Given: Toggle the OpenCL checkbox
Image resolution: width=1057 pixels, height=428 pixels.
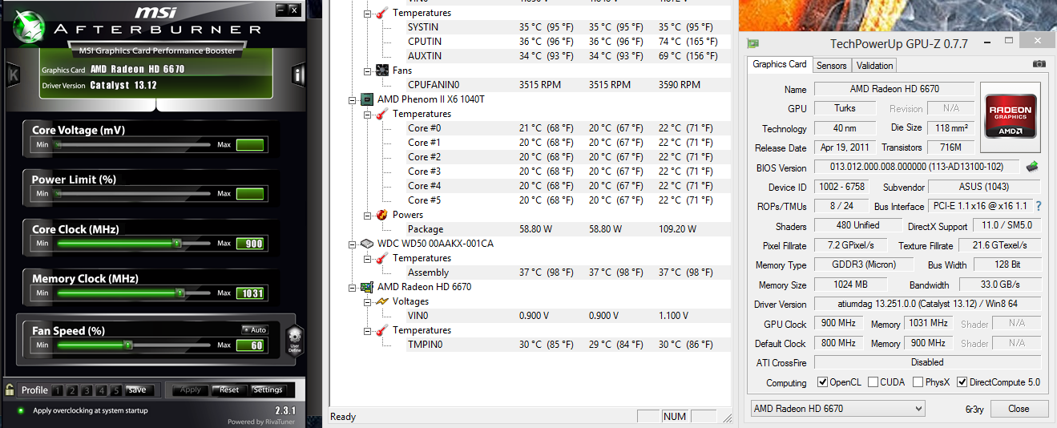Looking at the screenshot, I should click(x=822, y=382).
